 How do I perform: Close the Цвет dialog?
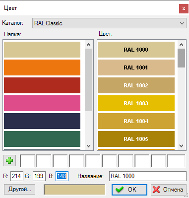[x=184, y=9]
